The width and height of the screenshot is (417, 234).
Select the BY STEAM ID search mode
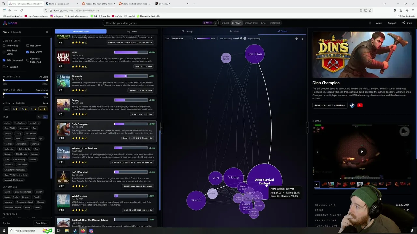[x=275, y=23]
